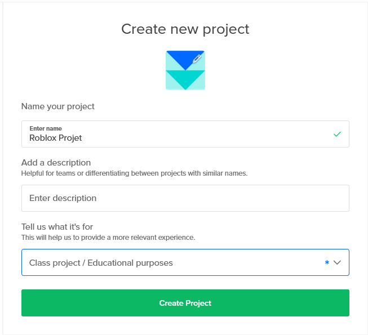Click the Roblox Projet text in name box
Image resolution: width=368 pixels, height=335 pixels.
point(56,138)
